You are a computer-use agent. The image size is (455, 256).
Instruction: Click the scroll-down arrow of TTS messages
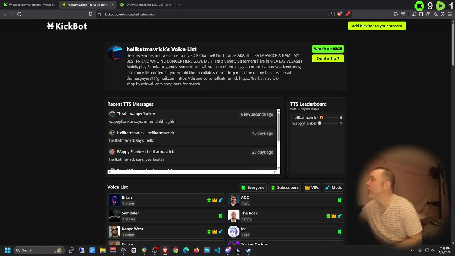tap(278, 168)
